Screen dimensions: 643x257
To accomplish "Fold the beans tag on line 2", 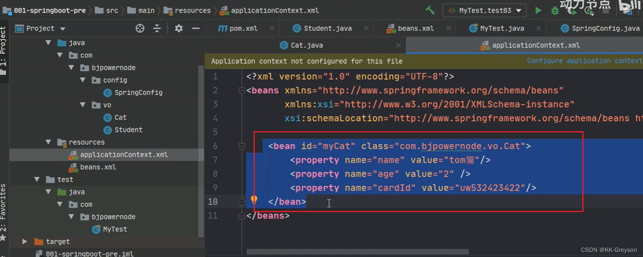I will tap(241, 91).
